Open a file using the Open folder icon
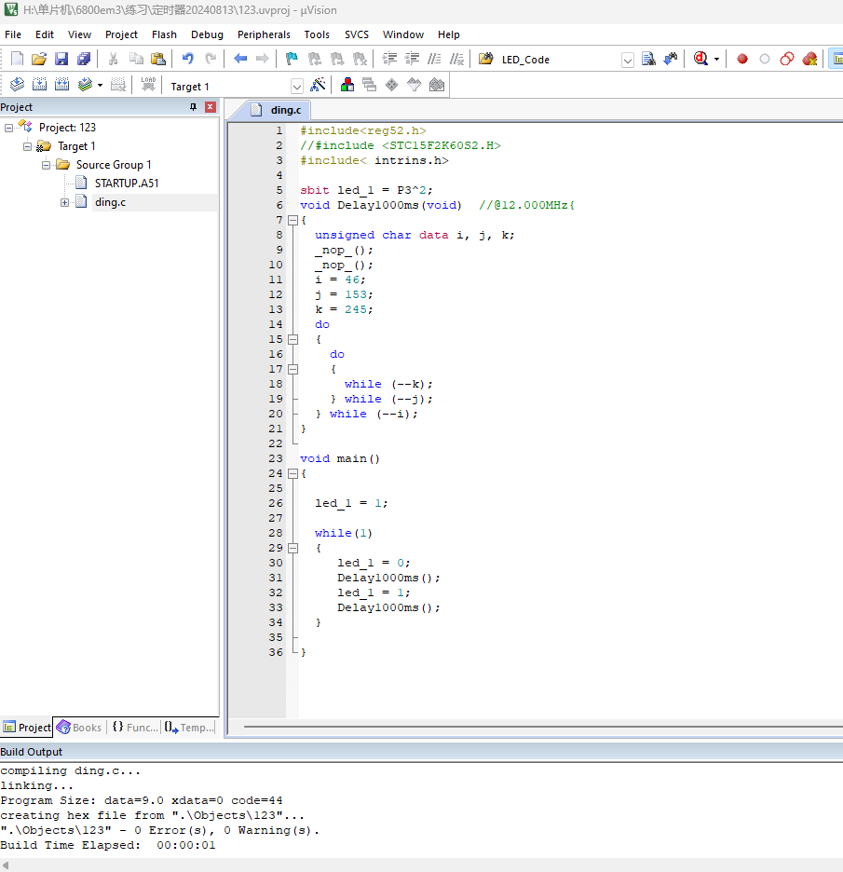 39,59
